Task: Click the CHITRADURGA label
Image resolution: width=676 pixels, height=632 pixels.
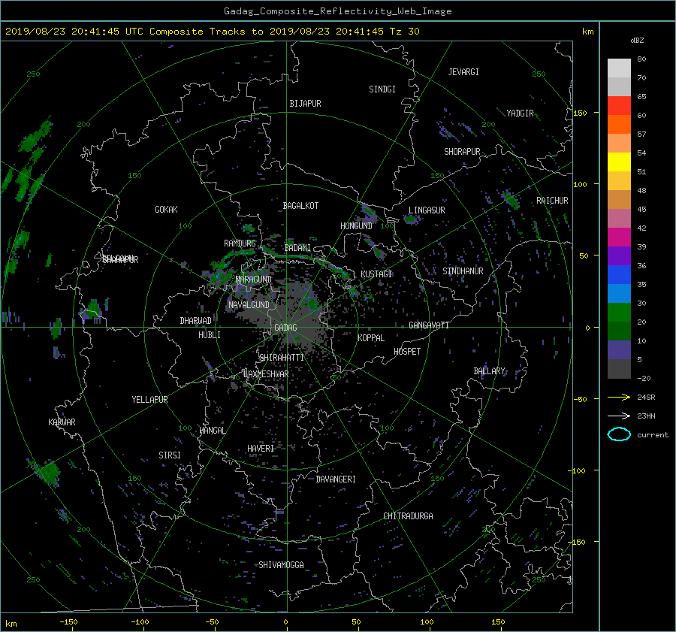Action: pyautogui.click(x=409, y=516)
